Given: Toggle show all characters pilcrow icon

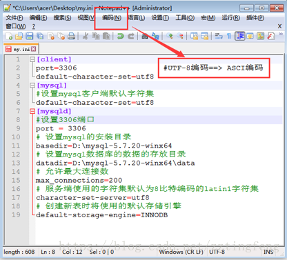Looking at the screenshot, I should point(229,36).
